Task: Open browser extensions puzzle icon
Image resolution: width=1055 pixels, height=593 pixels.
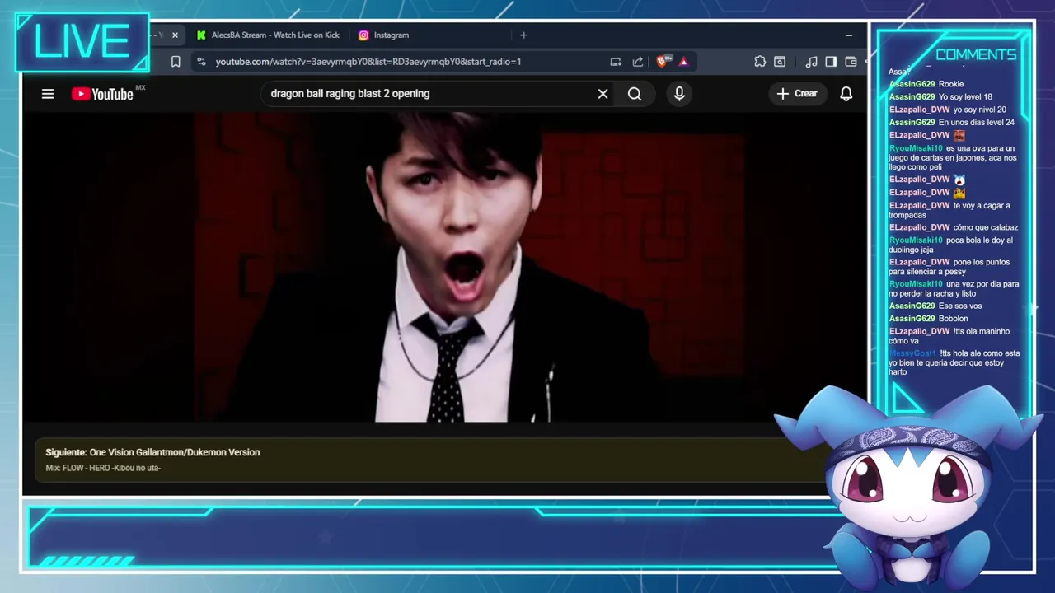Action: pyautogui.click(x=760, y=62)
